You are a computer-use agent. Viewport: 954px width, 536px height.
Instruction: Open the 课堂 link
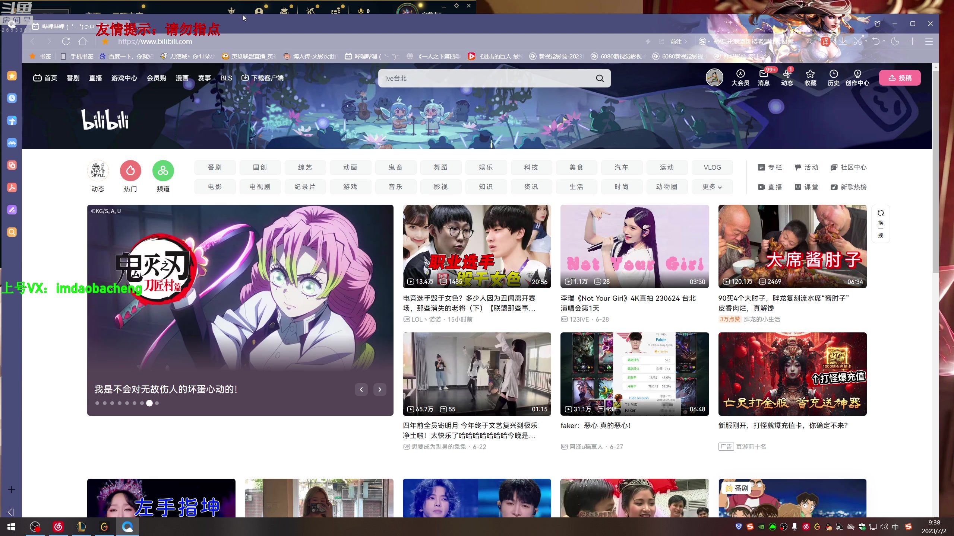806,187
